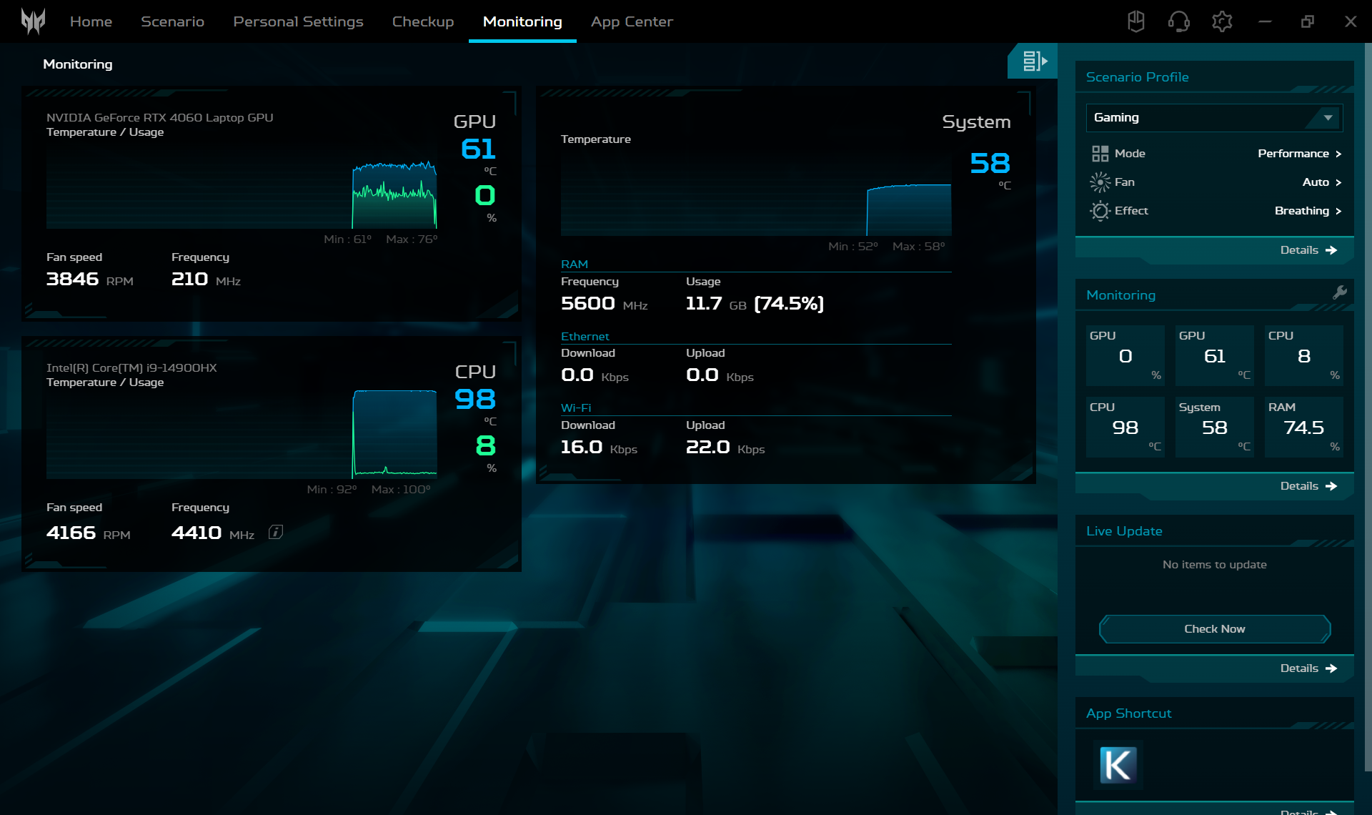The image size is (1372, 815).
Task: Click the Monitoring widget wrench icon
Action: 1340,292
